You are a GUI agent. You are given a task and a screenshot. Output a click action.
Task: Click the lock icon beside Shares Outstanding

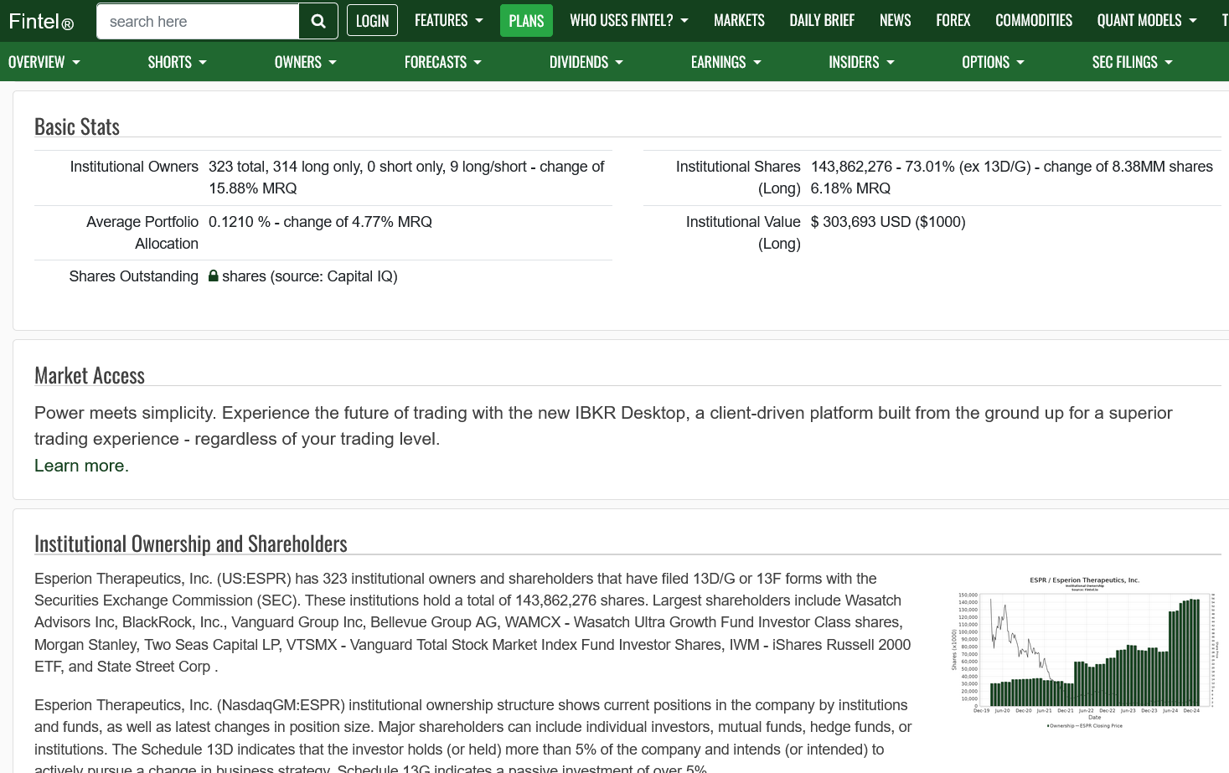(214, 276)
